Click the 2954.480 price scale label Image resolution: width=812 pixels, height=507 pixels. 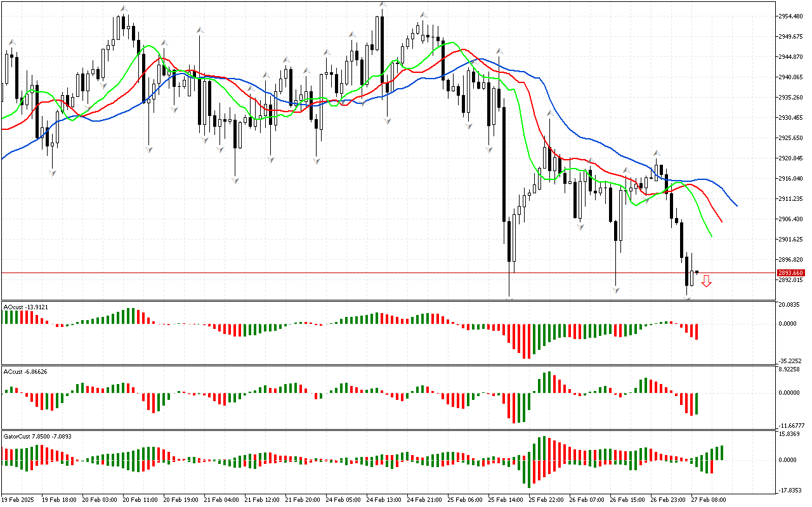point(792,16)
